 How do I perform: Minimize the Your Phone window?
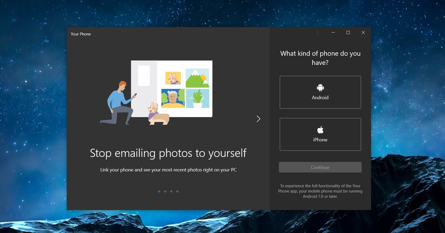333,32
